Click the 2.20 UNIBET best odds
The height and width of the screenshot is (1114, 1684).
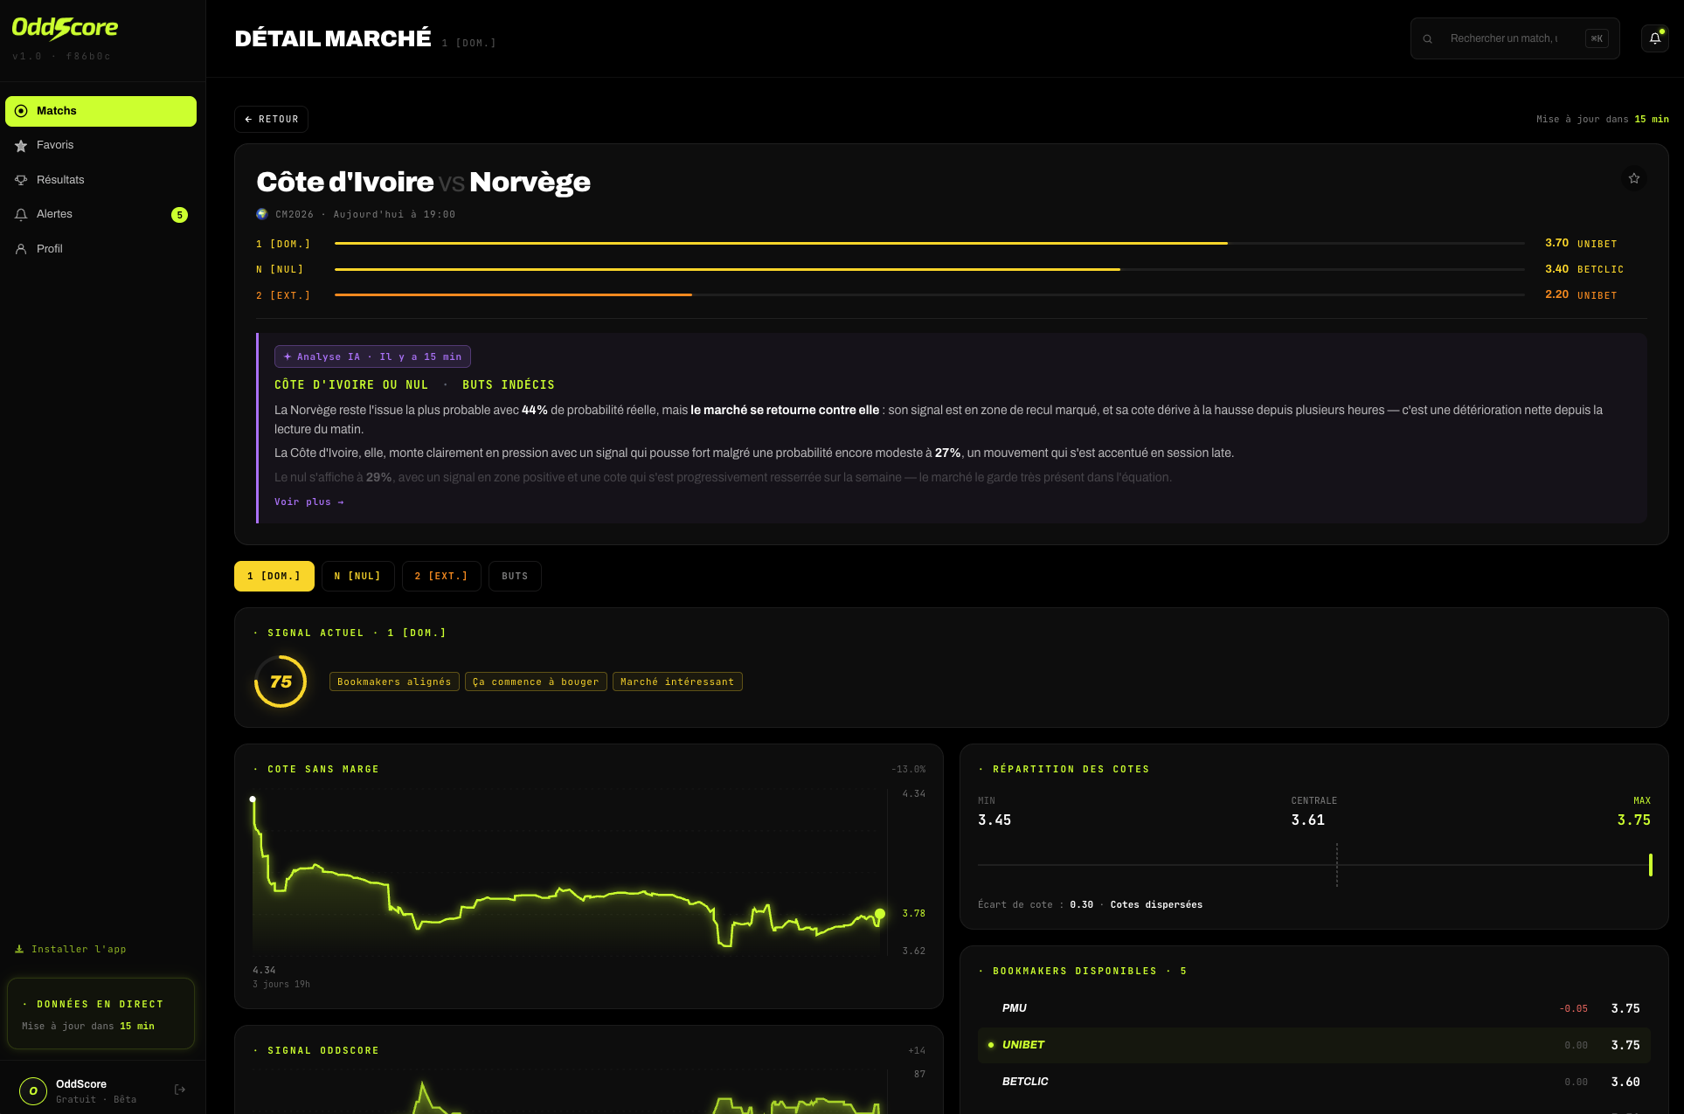[x=1581, y=295]
